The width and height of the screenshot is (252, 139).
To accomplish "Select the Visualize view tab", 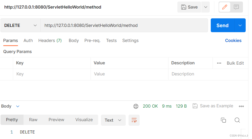I will click(x=84, y=120).
